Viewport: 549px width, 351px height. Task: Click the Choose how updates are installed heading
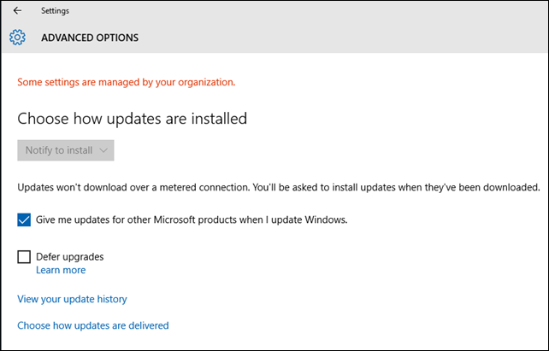pyautogui.click(x=133, y=119)
